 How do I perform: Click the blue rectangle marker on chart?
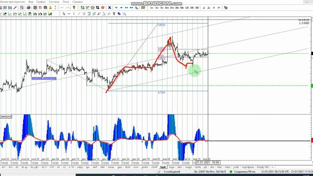click(x=44, y=78)
